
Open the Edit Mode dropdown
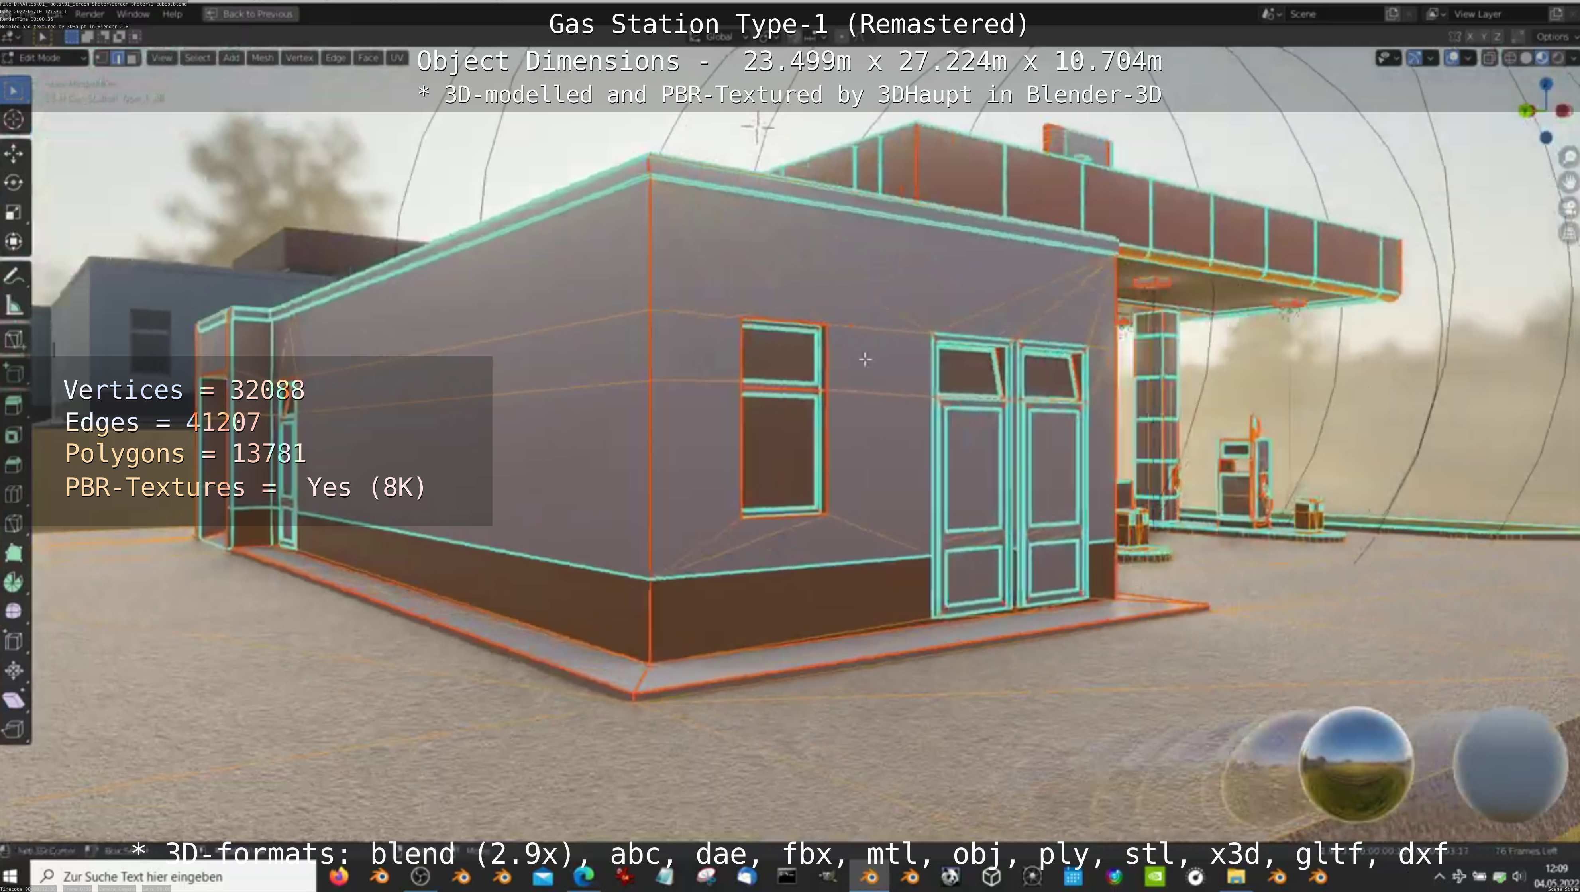pyautogui.click(x=44, y=58)
